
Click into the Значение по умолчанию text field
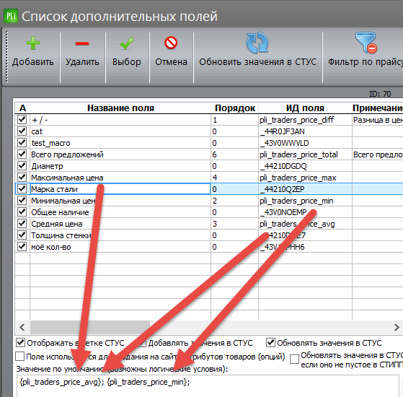208,385
